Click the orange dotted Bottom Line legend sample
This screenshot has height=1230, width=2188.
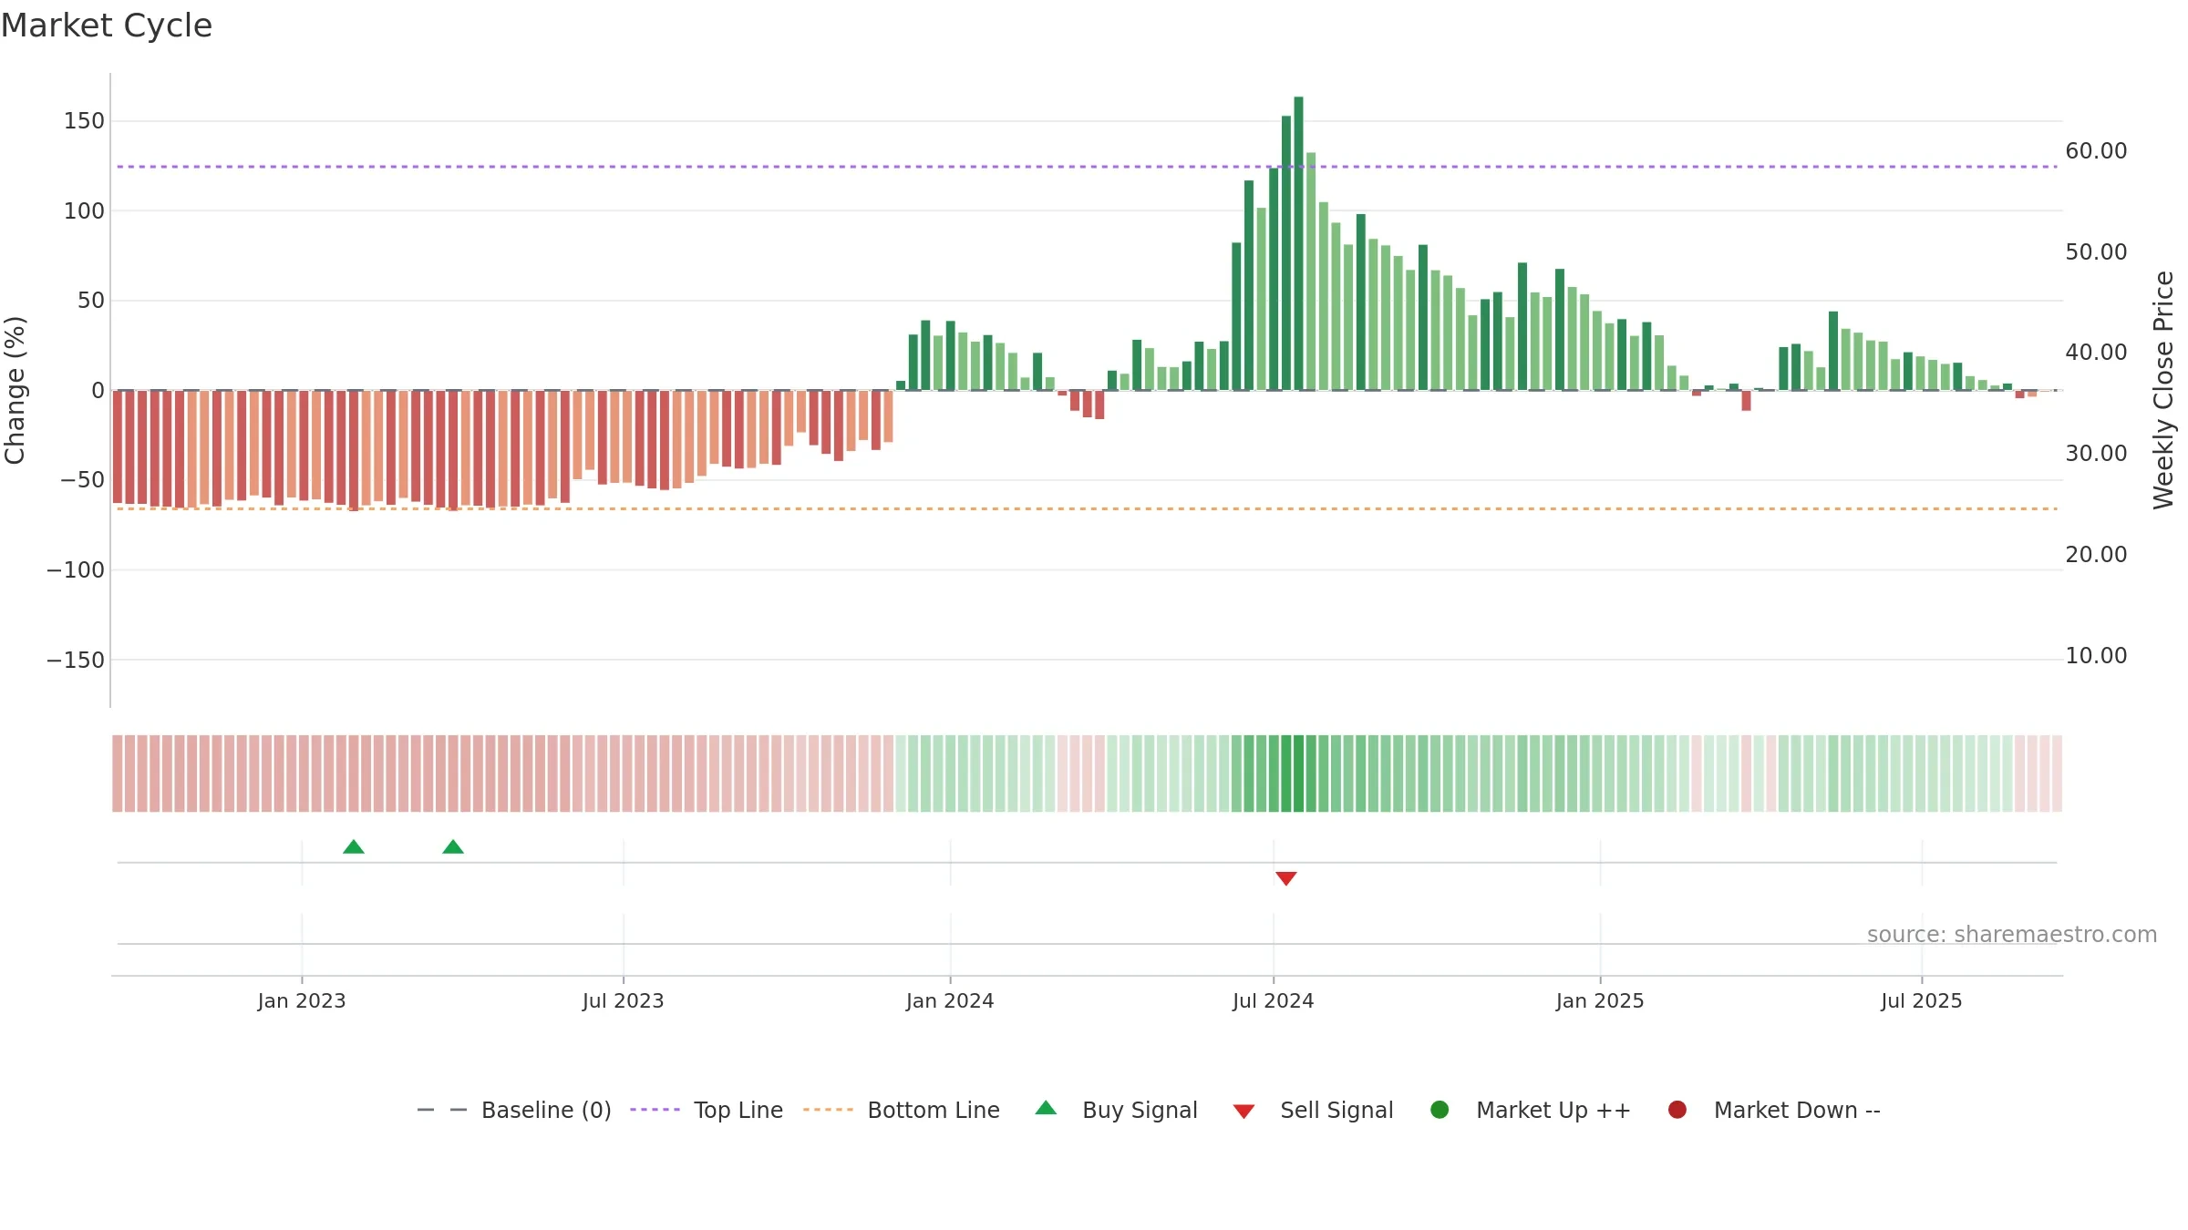[828, 1110]
